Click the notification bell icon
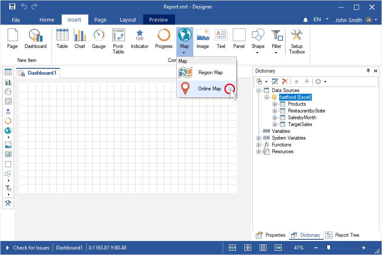 coord(306,20)
